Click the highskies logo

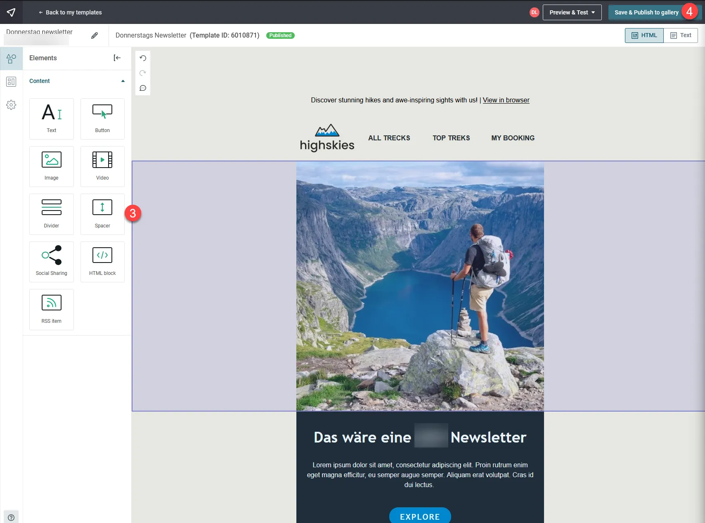click(x=327, y=138)
